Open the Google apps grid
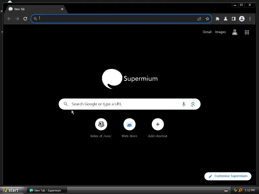The height and width of the screenshot is (194, 259). (x=247, y=32)
